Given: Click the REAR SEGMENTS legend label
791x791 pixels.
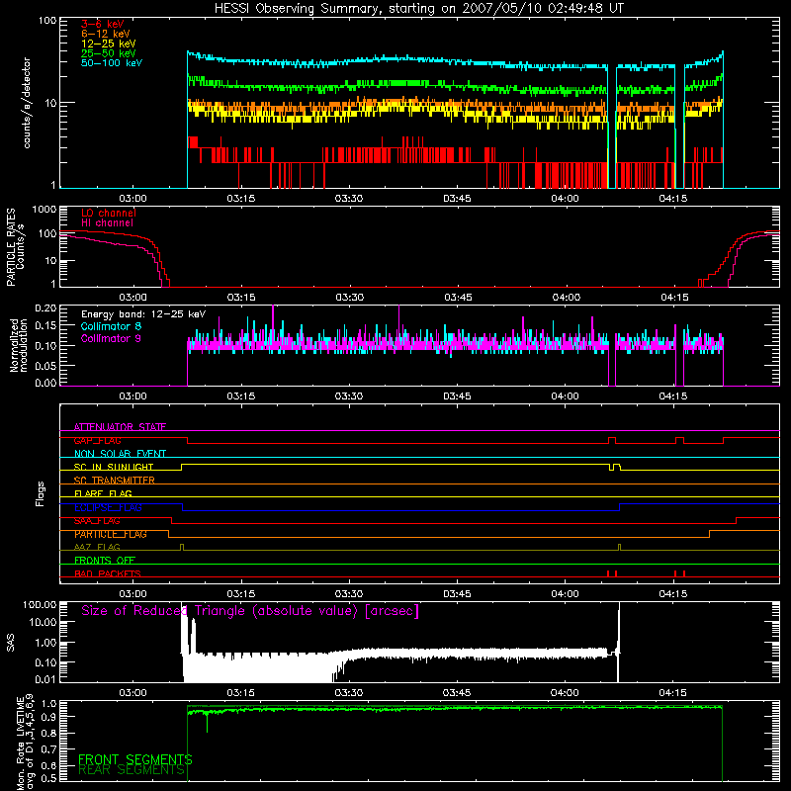Looking at the screenshot, I should [x=132, y=770].
